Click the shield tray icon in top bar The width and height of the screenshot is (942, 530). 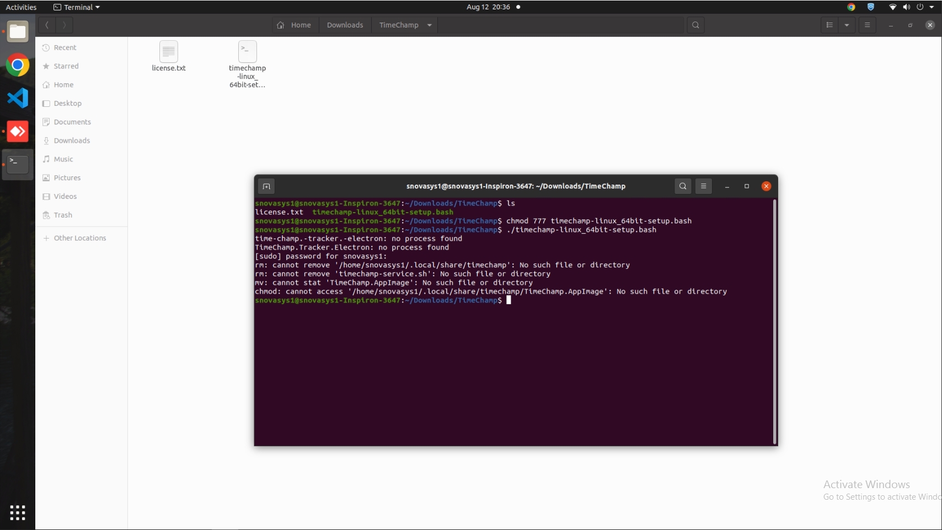(871, 7)
